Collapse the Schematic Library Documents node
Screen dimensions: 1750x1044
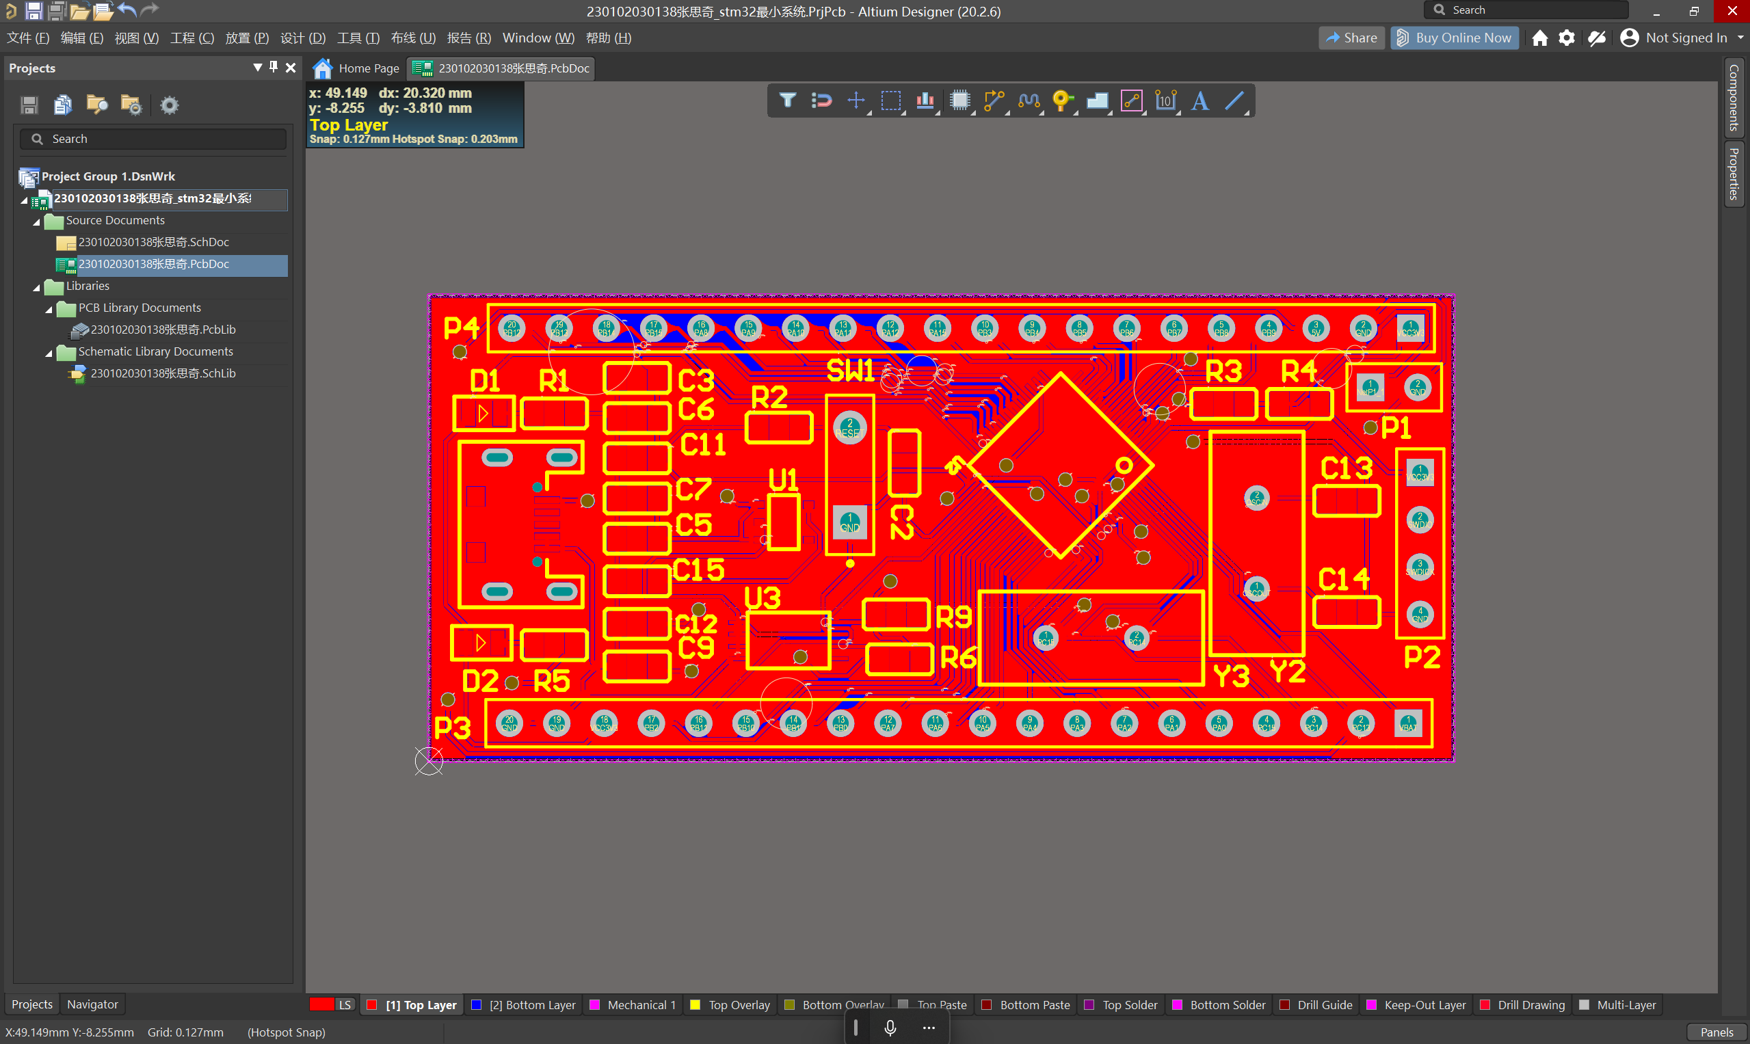pyautogui.click(x=49, y=353)
